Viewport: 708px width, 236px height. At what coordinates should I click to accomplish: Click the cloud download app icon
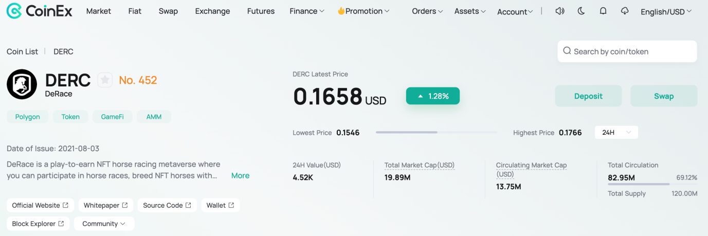coord(625,11)
